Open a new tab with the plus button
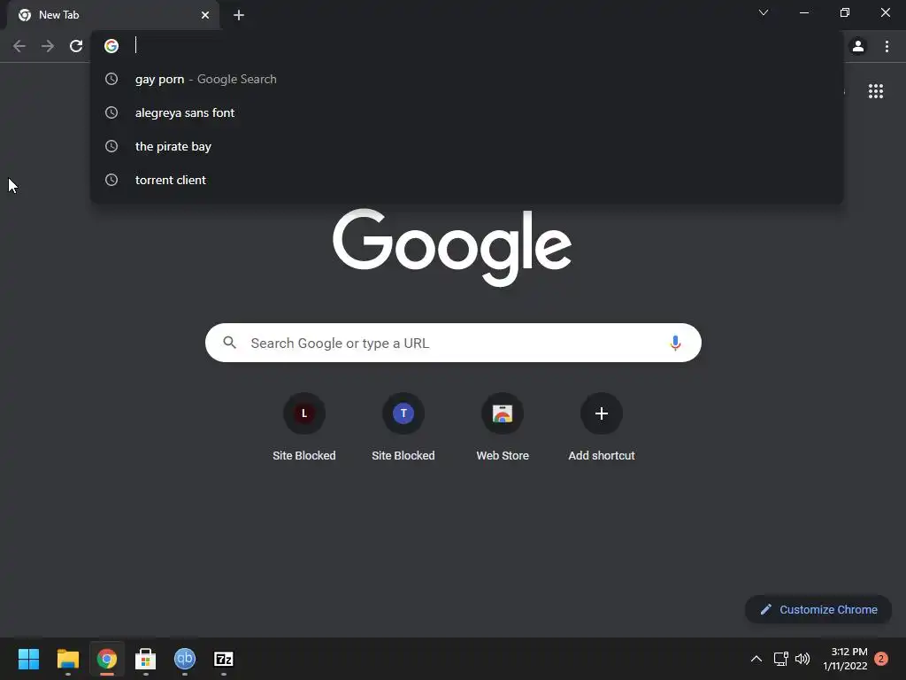The width and height of the screenshot is (906, 680). [x=239, y=15]
